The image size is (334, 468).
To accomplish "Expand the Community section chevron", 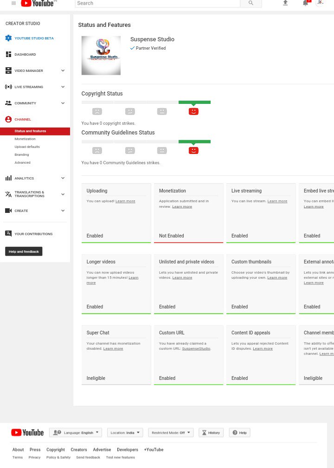I will (63, 103).
